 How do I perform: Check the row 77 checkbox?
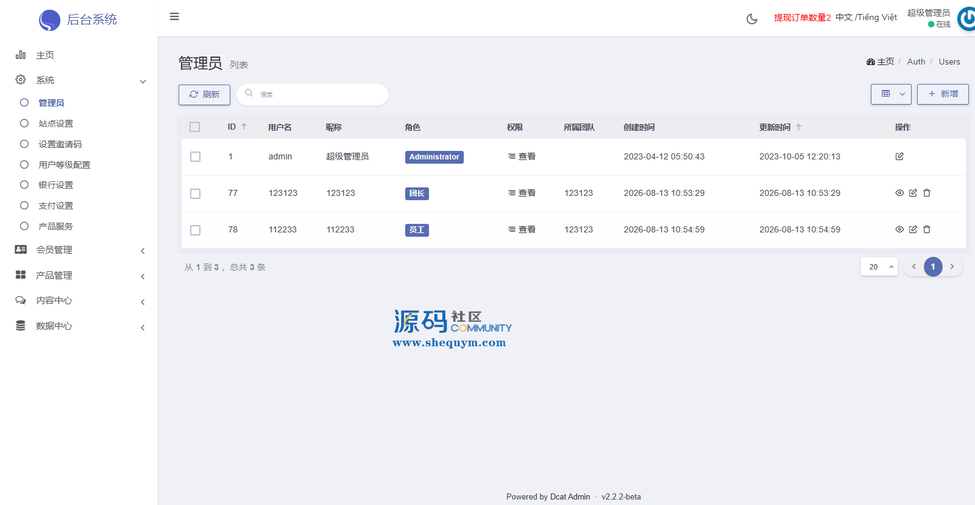click(x=195, y=193)
